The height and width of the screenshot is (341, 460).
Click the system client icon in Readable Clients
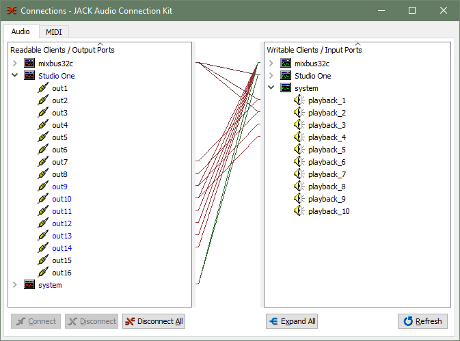click(x=29, y=285)
